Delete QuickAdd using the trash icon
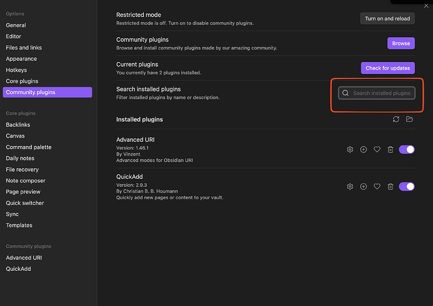Viewport: 433px width, 306px height. click(390, 186)
